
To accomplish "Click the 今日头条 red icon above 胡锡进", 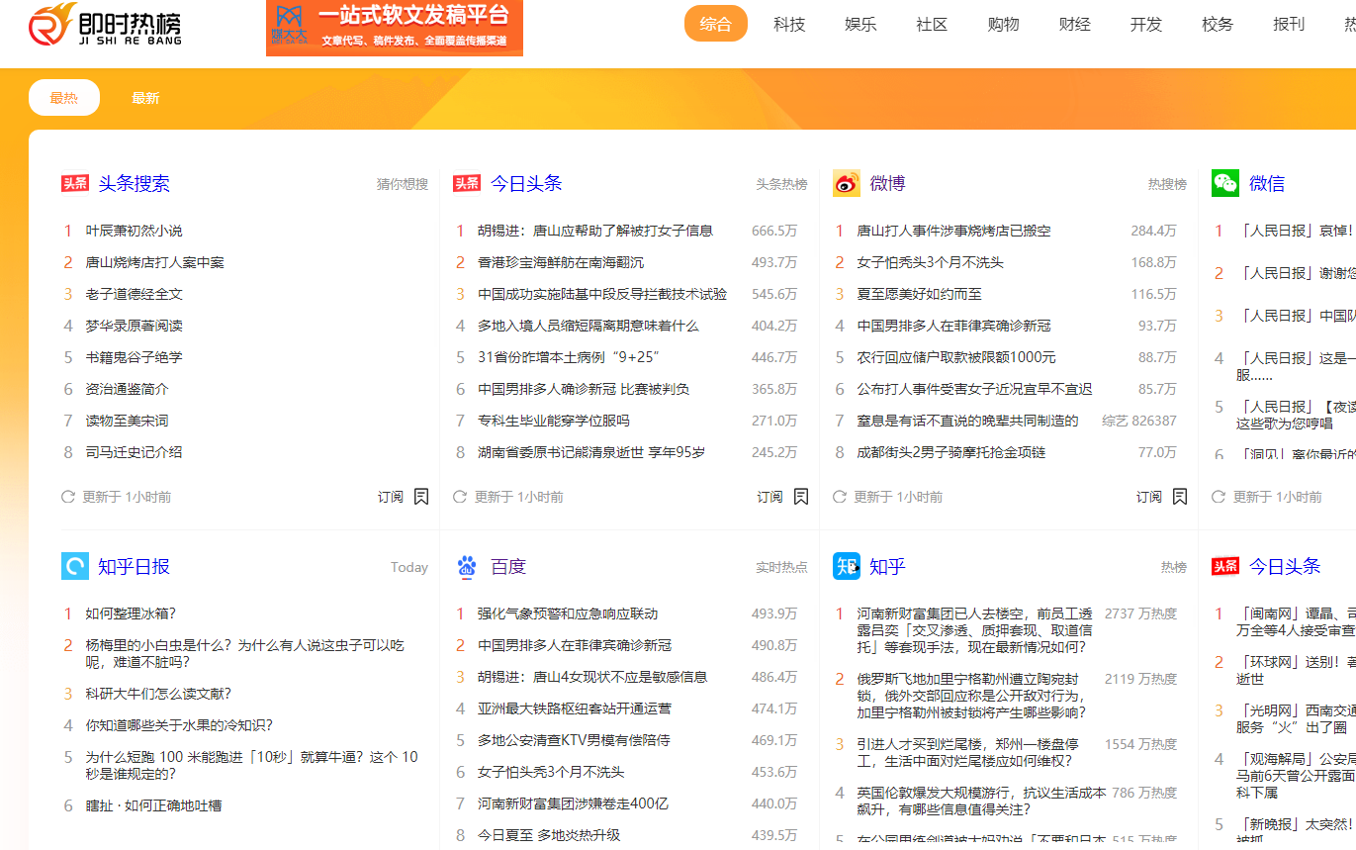I will click(467, 183).
